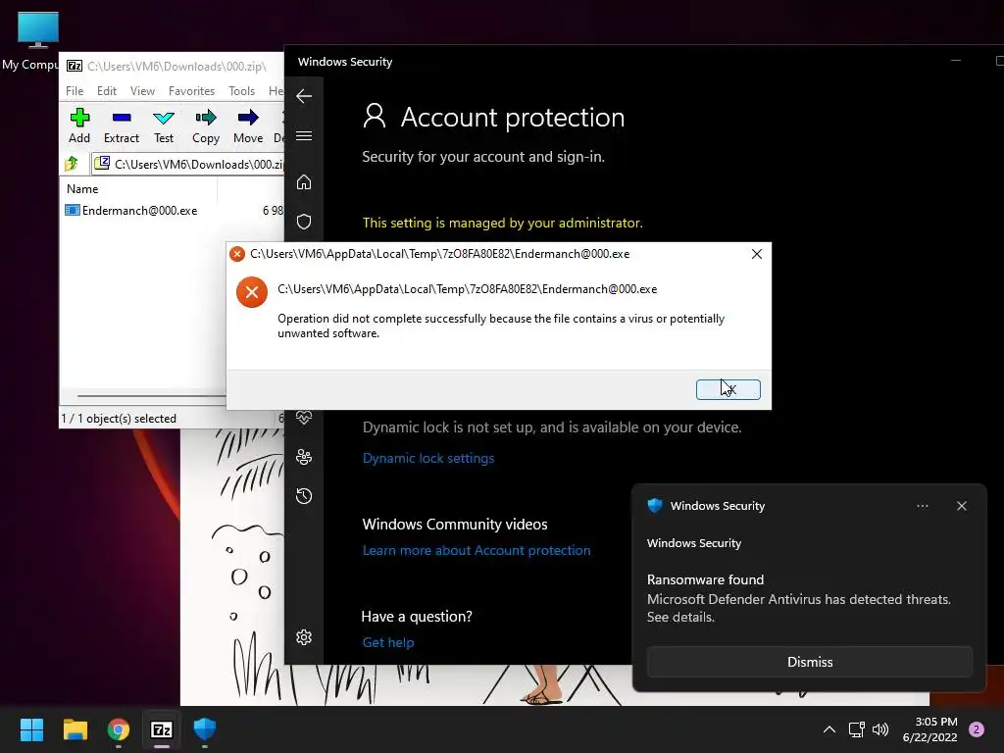Open Google Chrome from the taskbar

point(119,729)
